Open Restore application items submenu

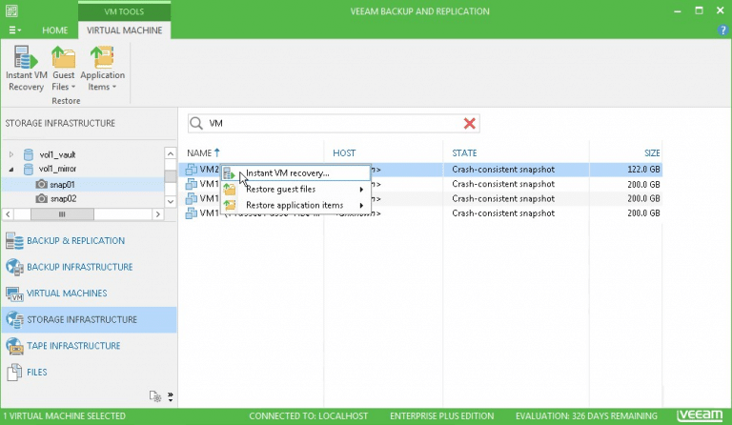296,205
